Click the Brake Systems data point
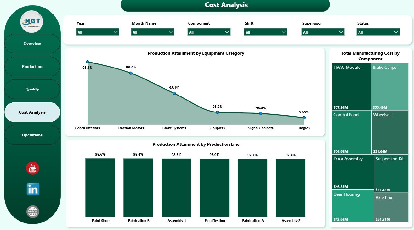Screen dimensions: 414x230 tap(174, 93)
